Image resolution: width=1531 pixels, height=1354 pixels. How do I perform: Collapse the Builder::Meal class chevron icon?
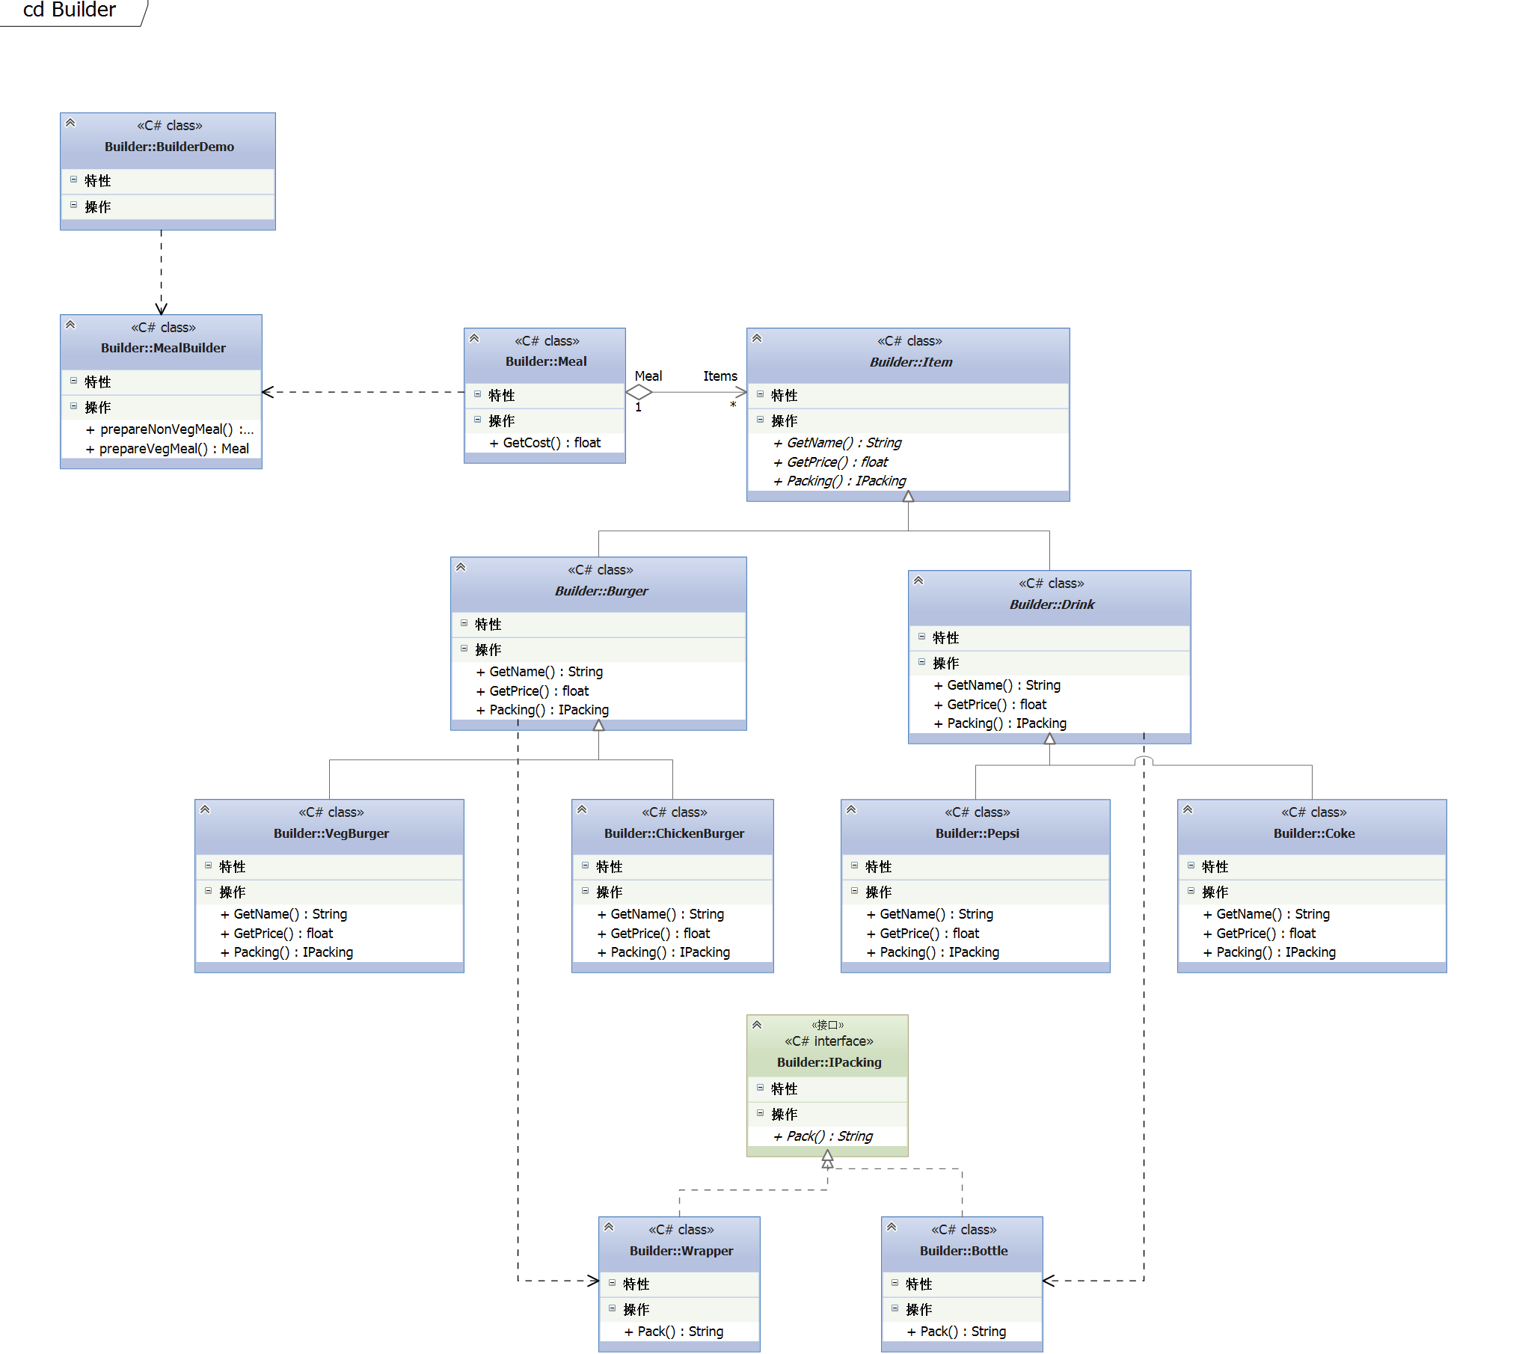[474, 338]
